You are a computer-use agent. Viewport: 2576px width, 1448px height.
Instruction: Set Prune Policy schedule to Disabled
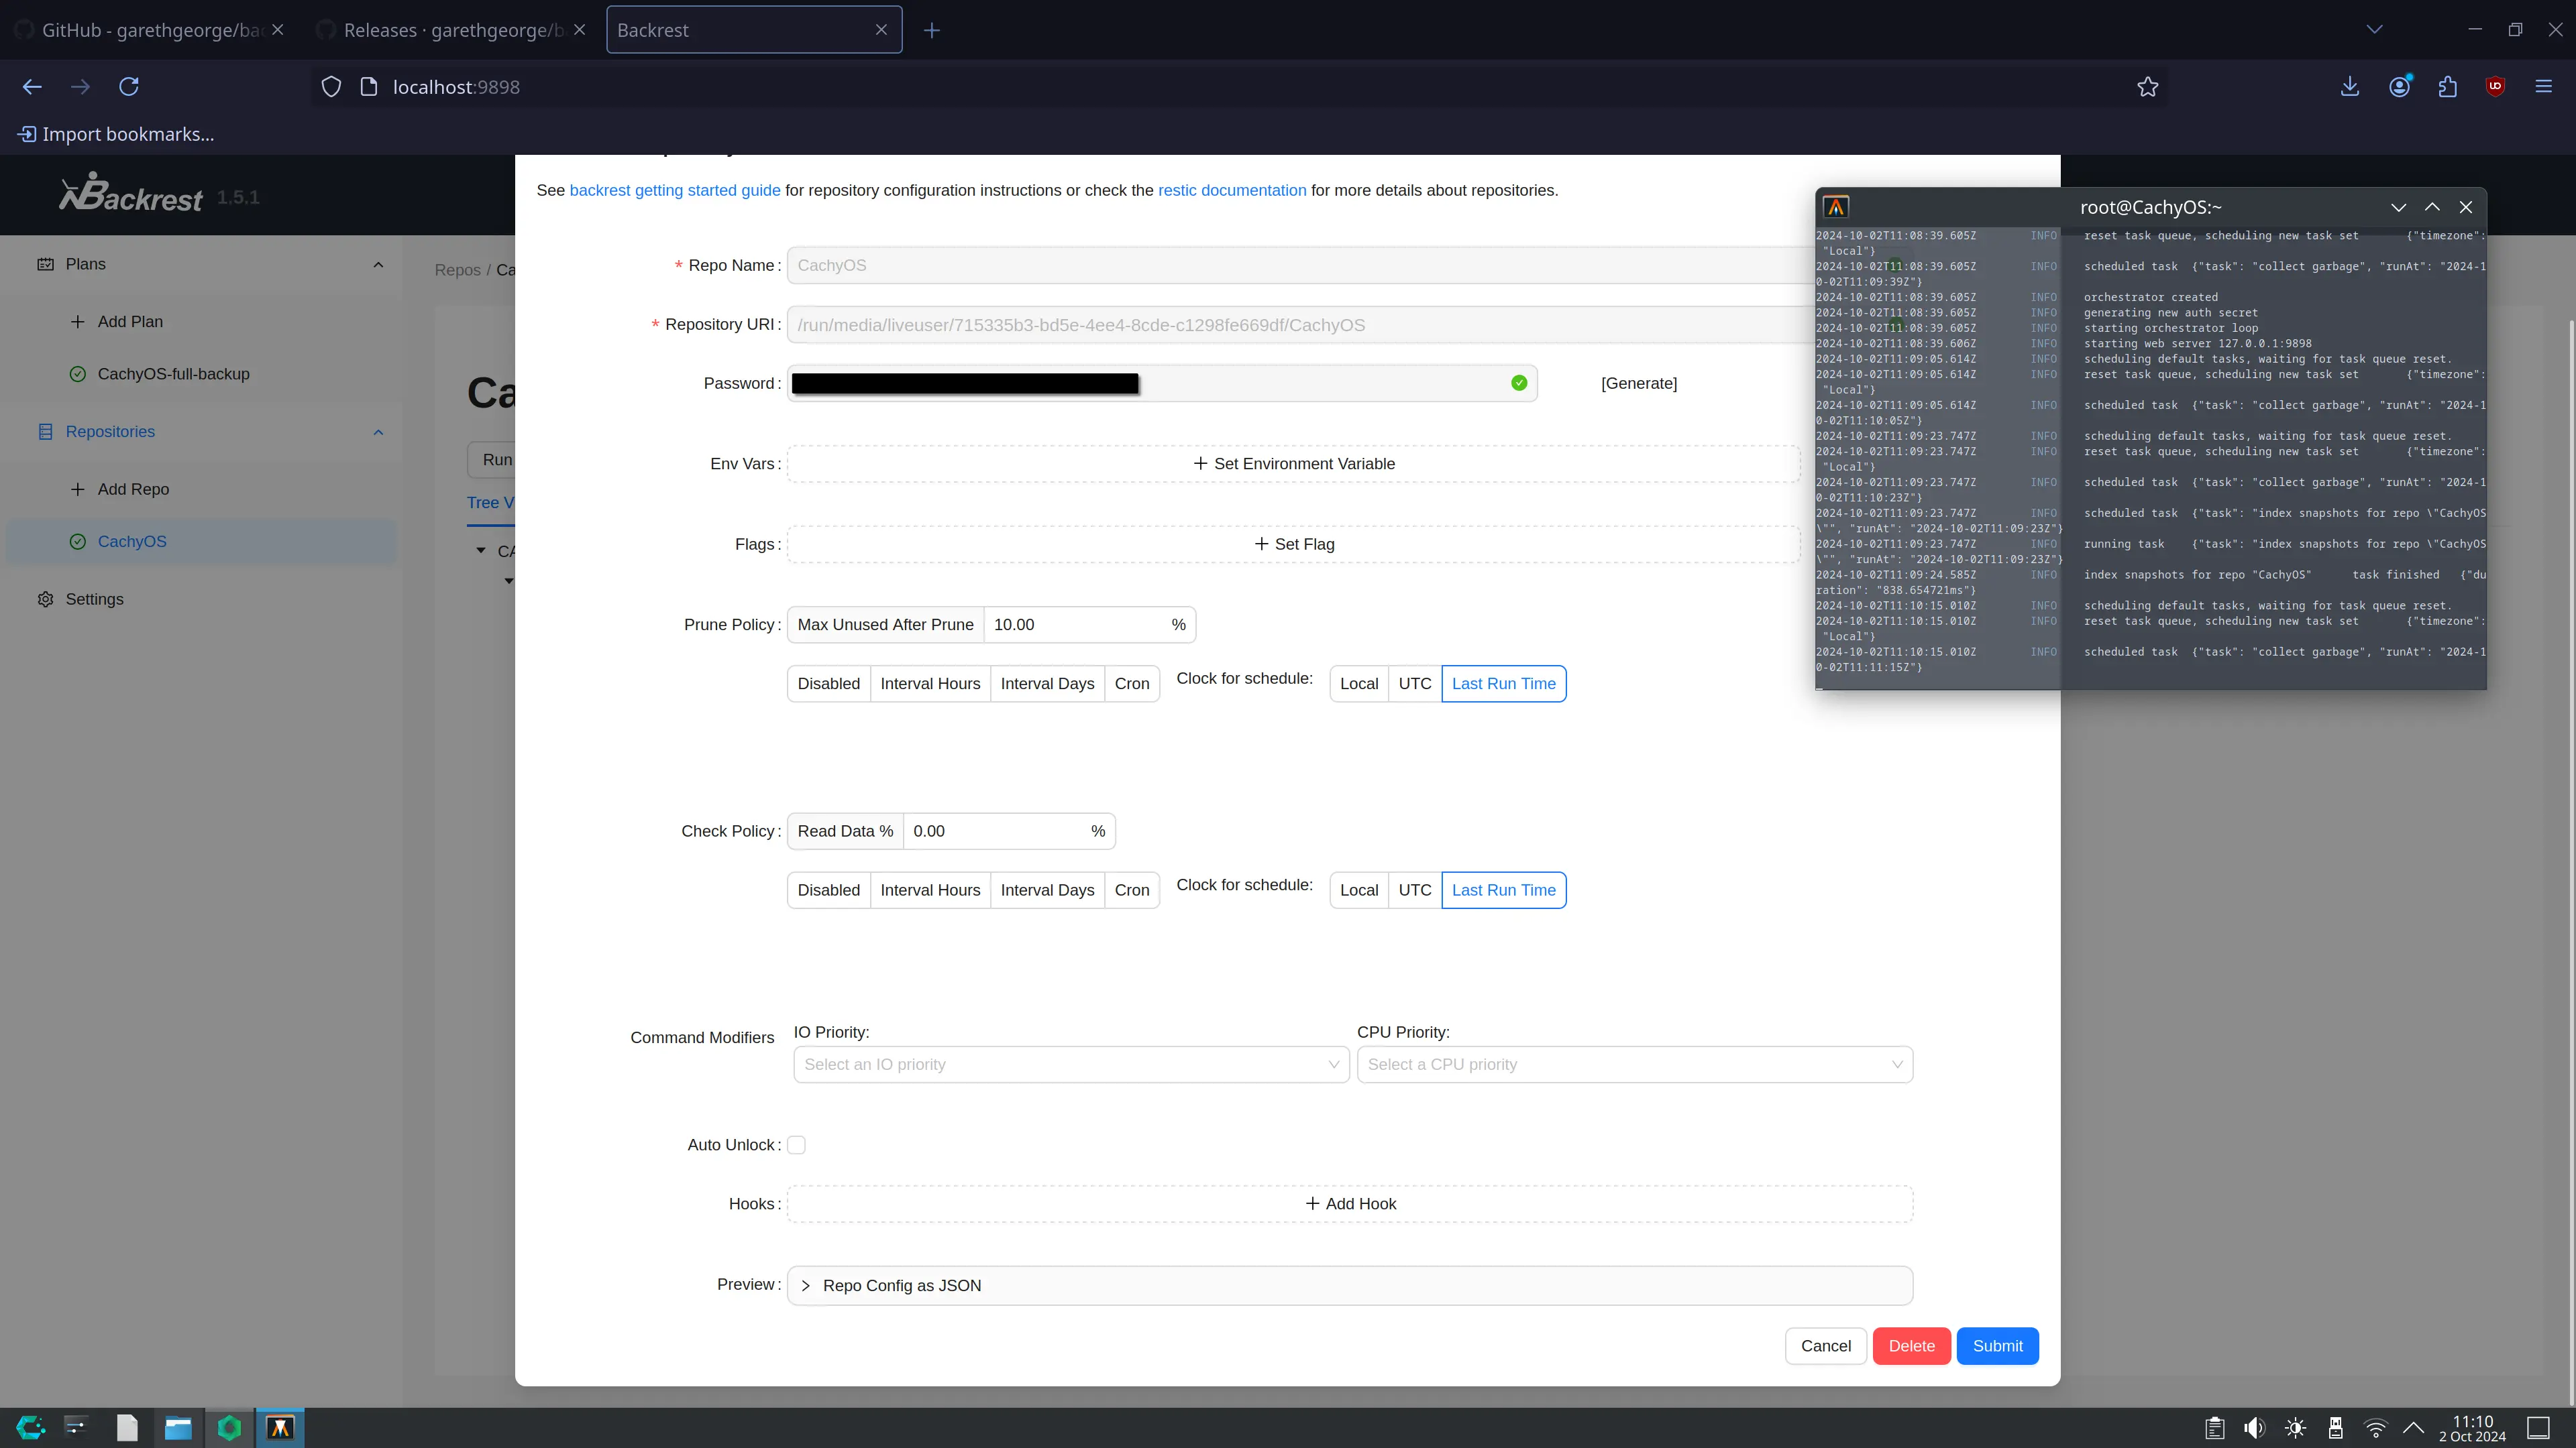(829, 684)
